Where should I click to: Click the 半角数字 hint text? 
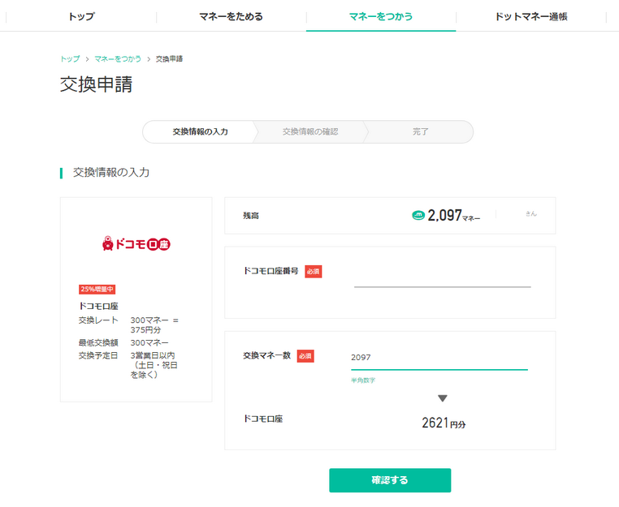tap(363, 380)
